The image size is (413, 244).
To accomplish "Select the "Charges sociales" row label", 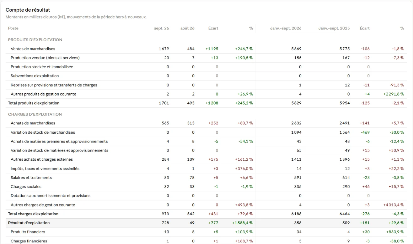I will click(26, 187).
